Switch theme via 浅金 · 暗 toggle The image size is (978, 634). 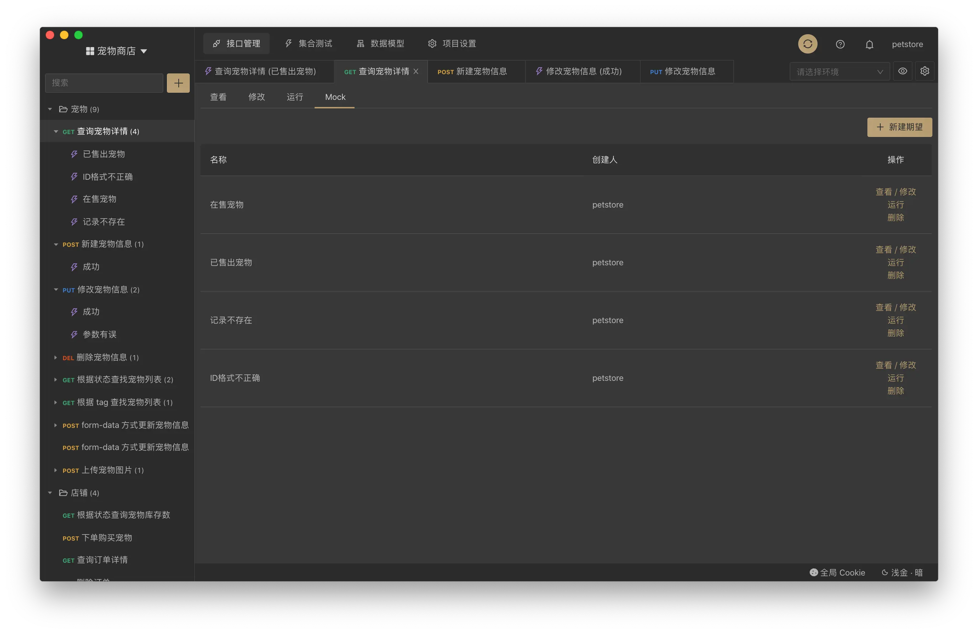point(902,572)
